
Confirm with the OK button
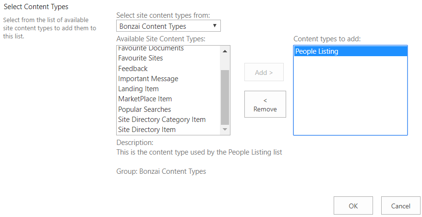click(353, 205)
